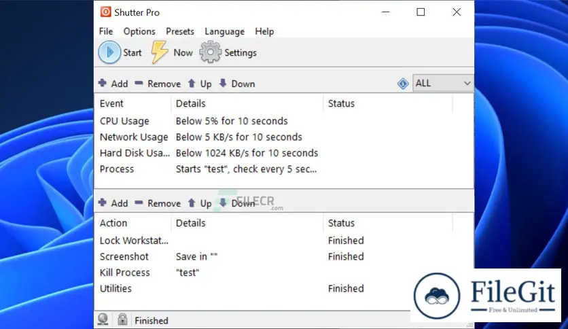Open the Help menu

264,32
